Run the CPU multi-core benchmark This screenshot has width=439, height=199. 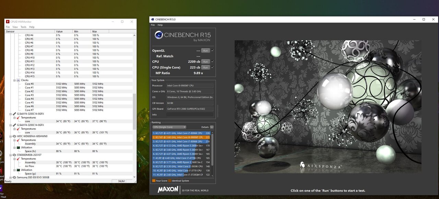(205, 62)
